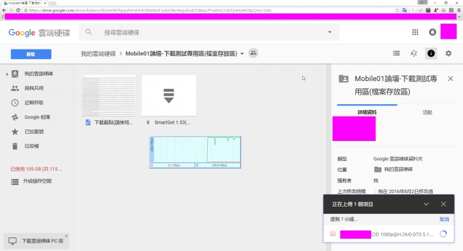The height and width of the screenshot is (251, 463).
Task: Open the AZ sort options
Action: 413,53
